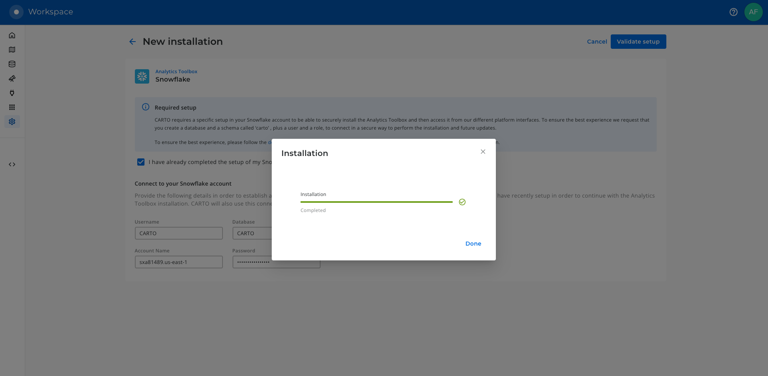The width and height of the screenshot is (768, 376).
Task: Click the Username input field
Action: [x=178, y=233]
